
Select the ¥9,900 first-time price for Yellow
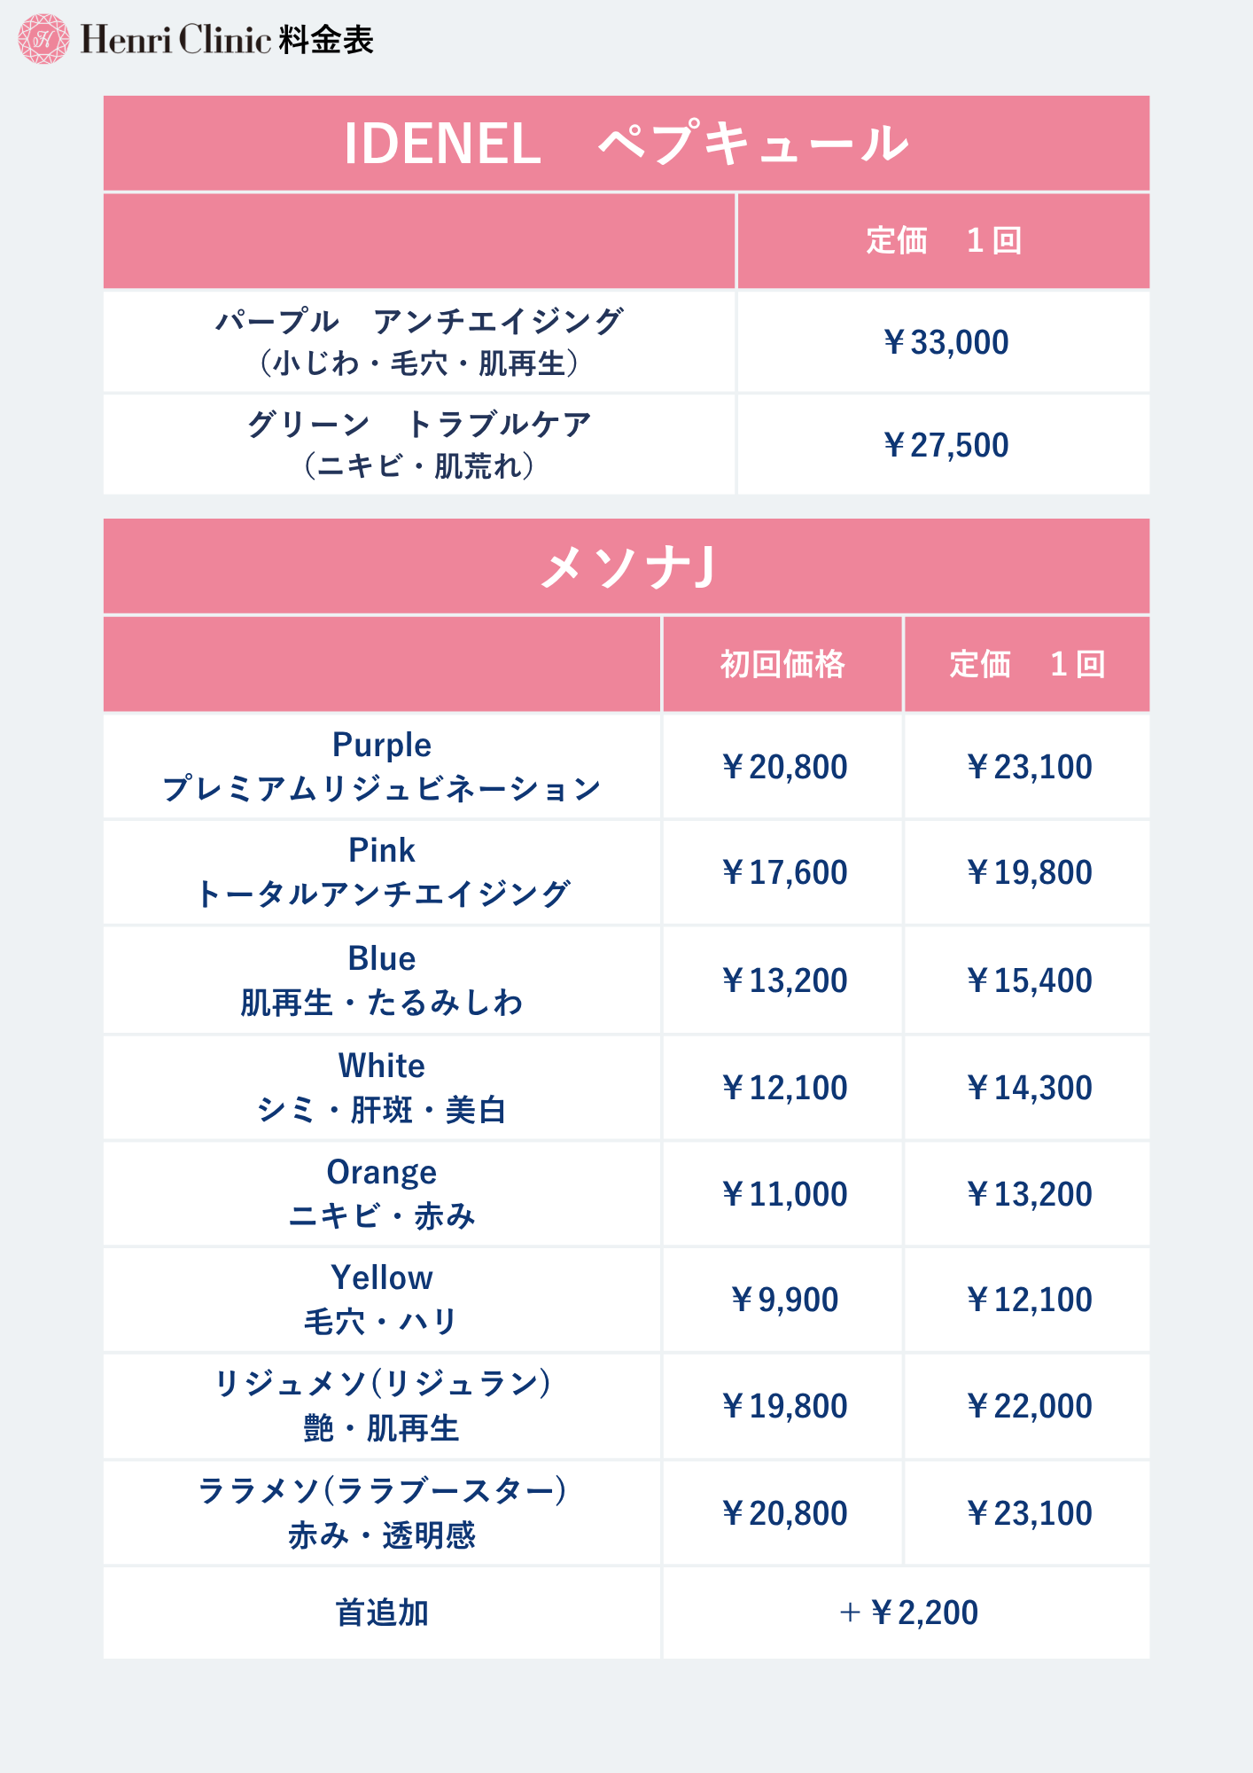click(783, 1300)
